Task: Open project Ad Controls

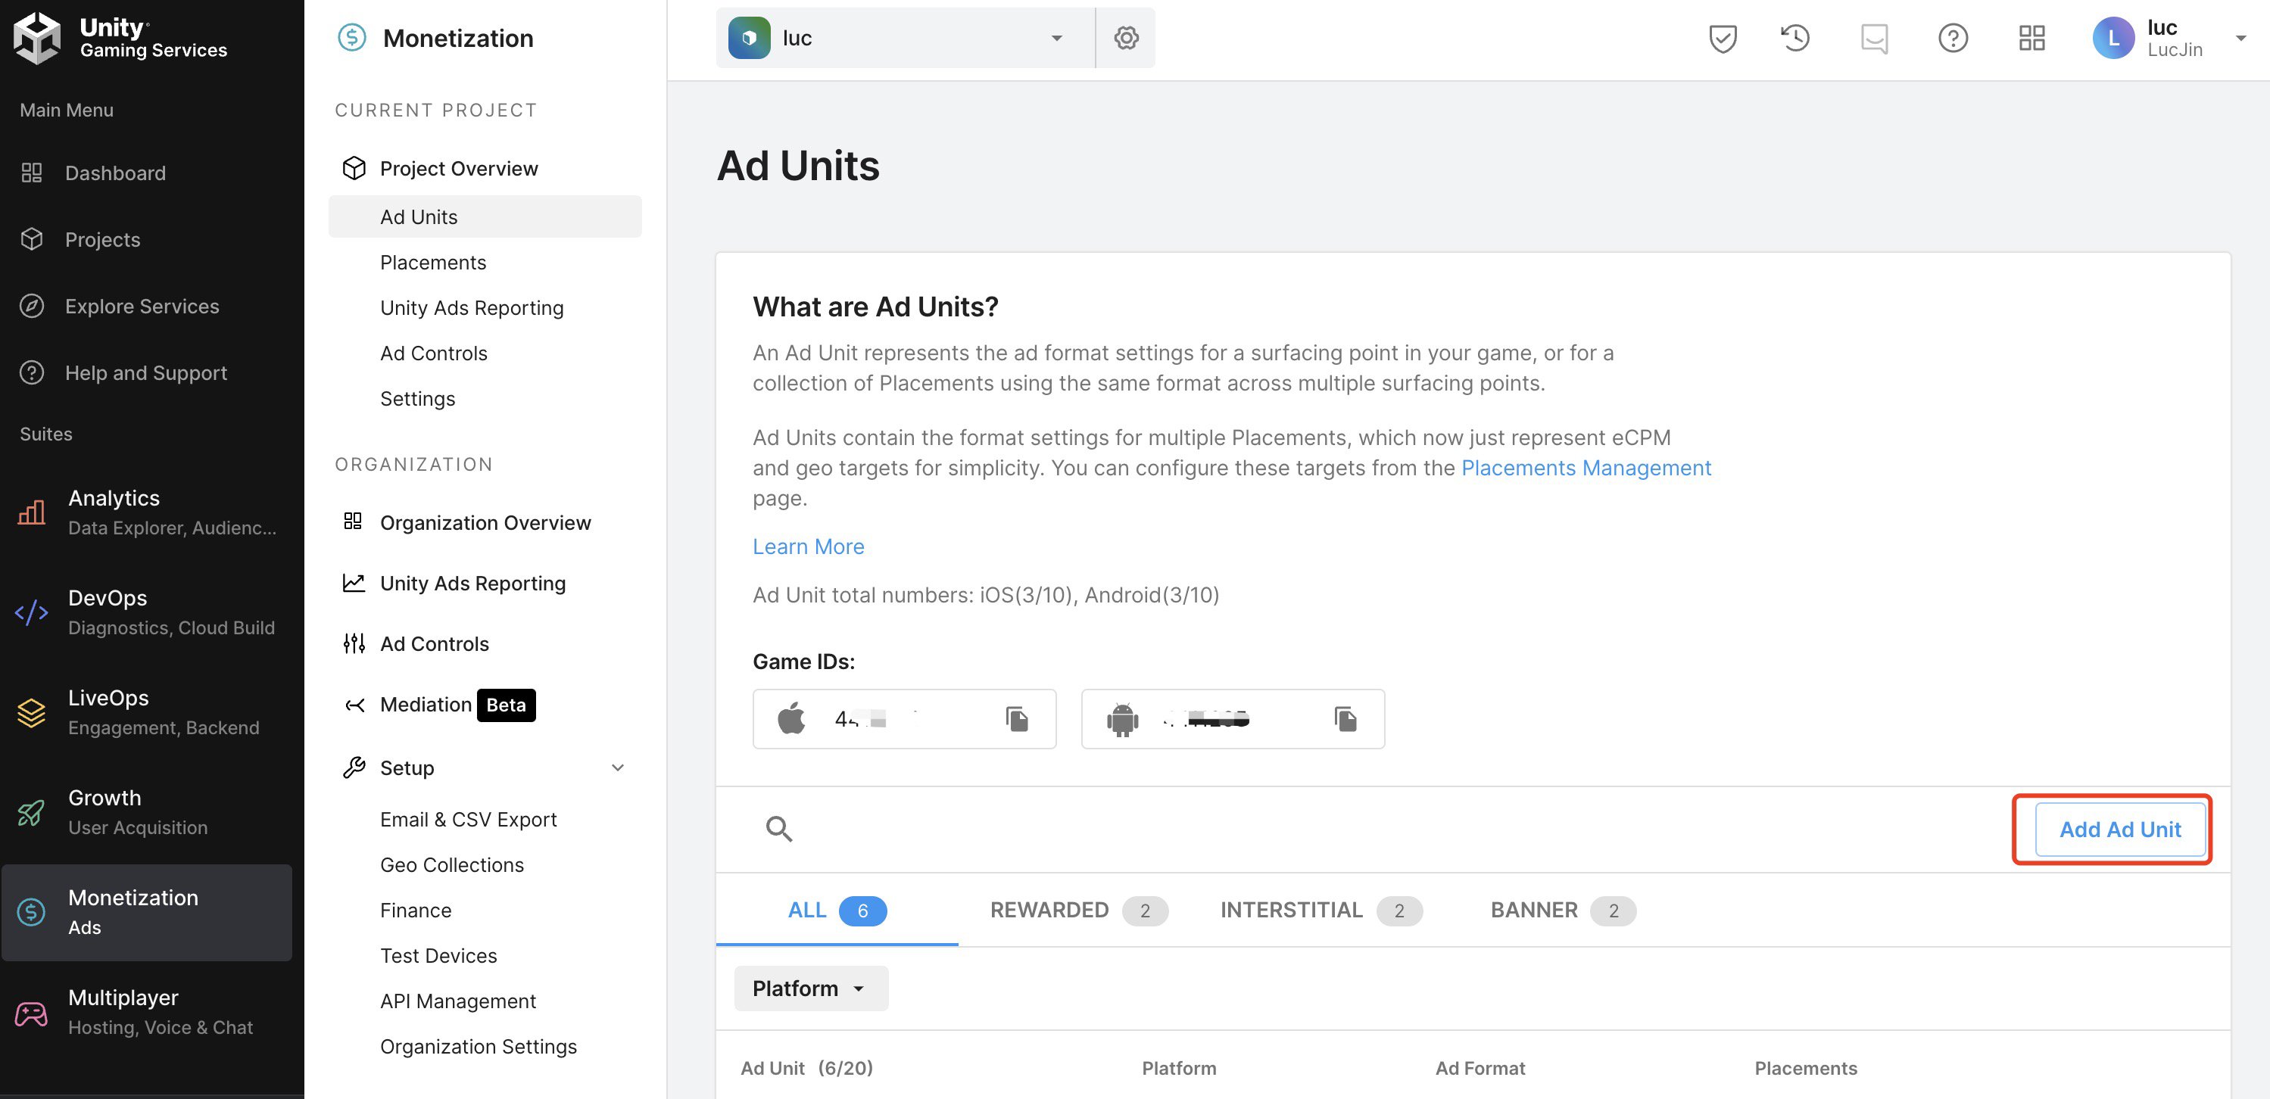Action: coord(434,353)
